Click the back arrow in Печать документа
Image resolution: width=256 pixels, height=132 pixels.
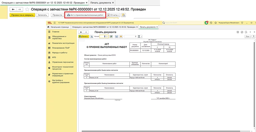pos(81,32)
